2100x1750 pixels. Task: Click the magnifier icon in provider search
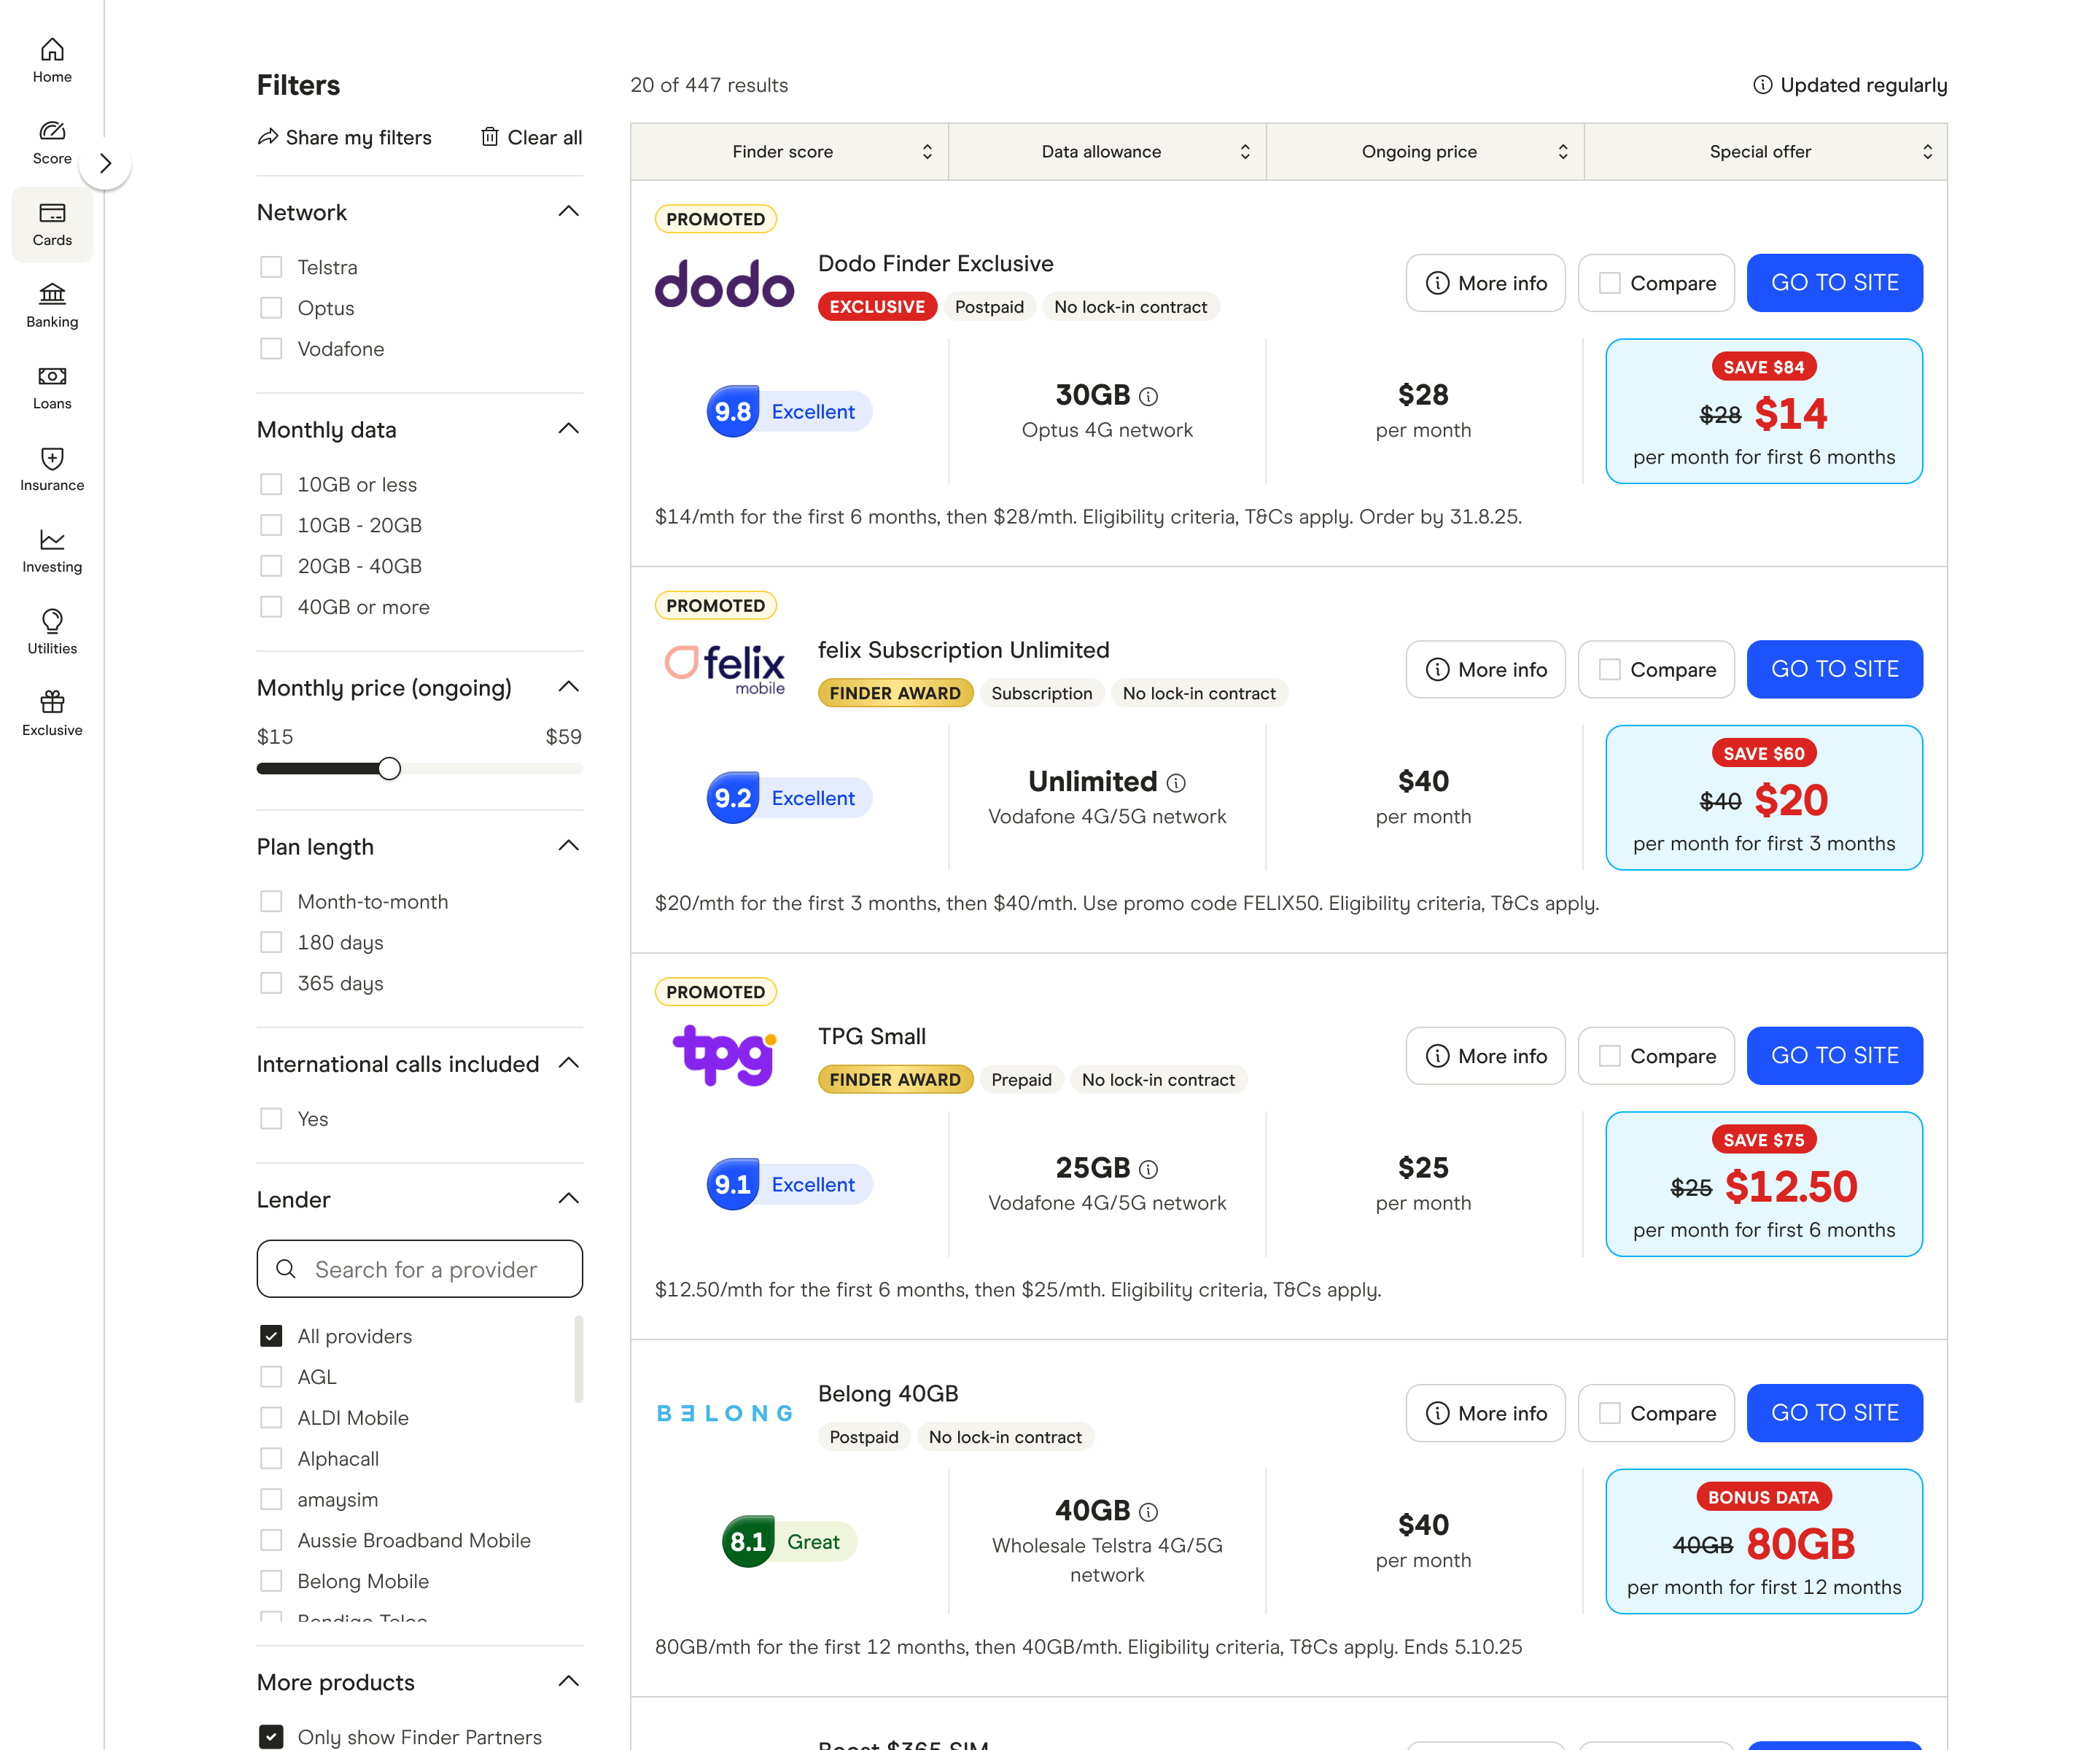click(x=286, y=1269)
